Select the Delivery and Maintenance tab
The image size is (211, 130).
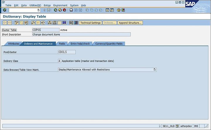[38, 44]
